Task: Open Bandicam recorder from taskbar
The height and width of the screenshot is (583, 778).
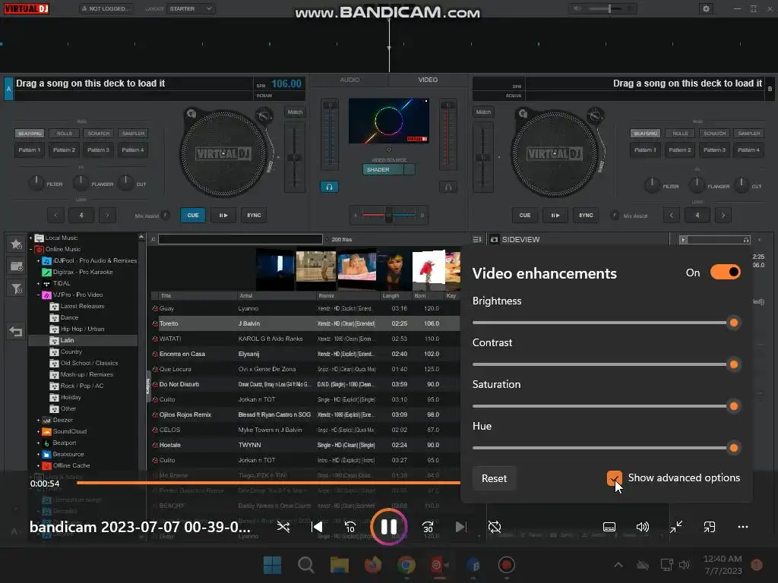Action: click(506, 565)
